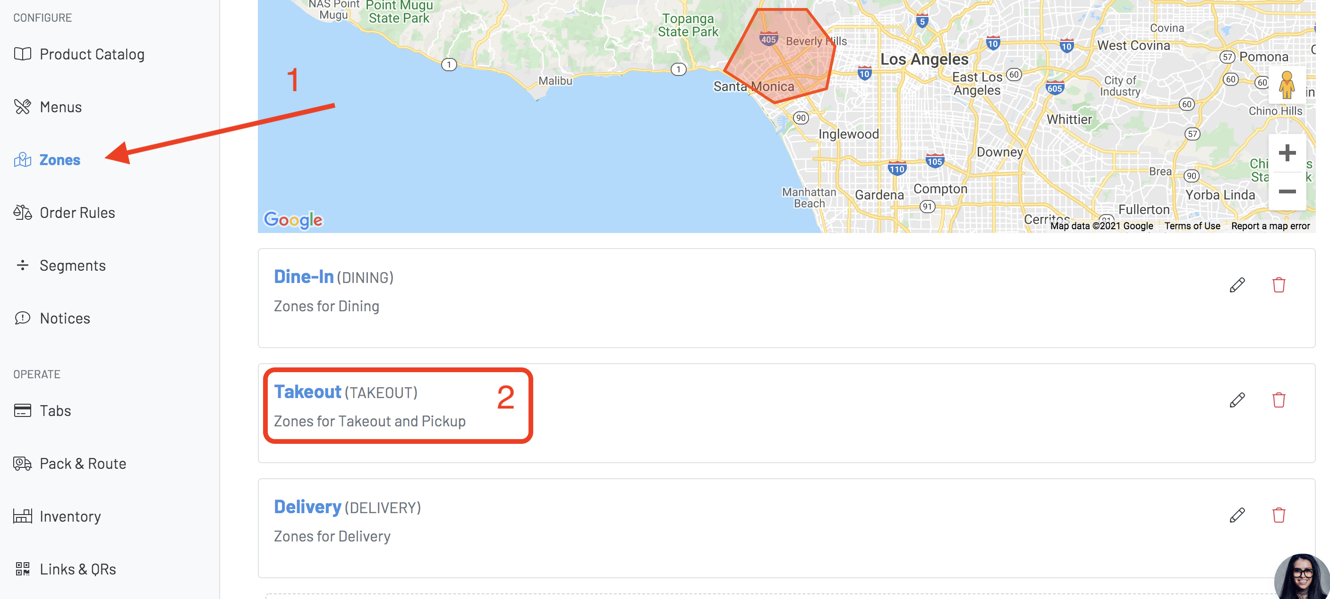Delete the Takeout zone with trash icon
The width and height of the screenshot is (1330, 599).
pos(1279,399)
